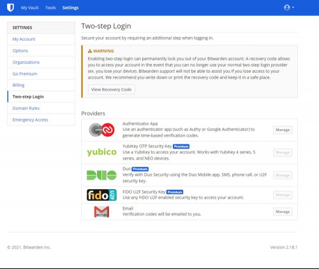Click the Duo logo
Screen dimensions: 319x269
tap(101, 175)
